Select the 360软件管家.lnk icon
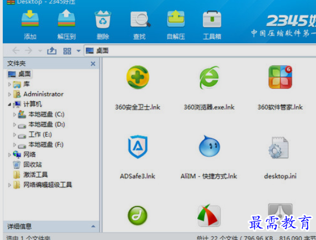The width and height of the screenshot is (316, 240). click(280, 77)
